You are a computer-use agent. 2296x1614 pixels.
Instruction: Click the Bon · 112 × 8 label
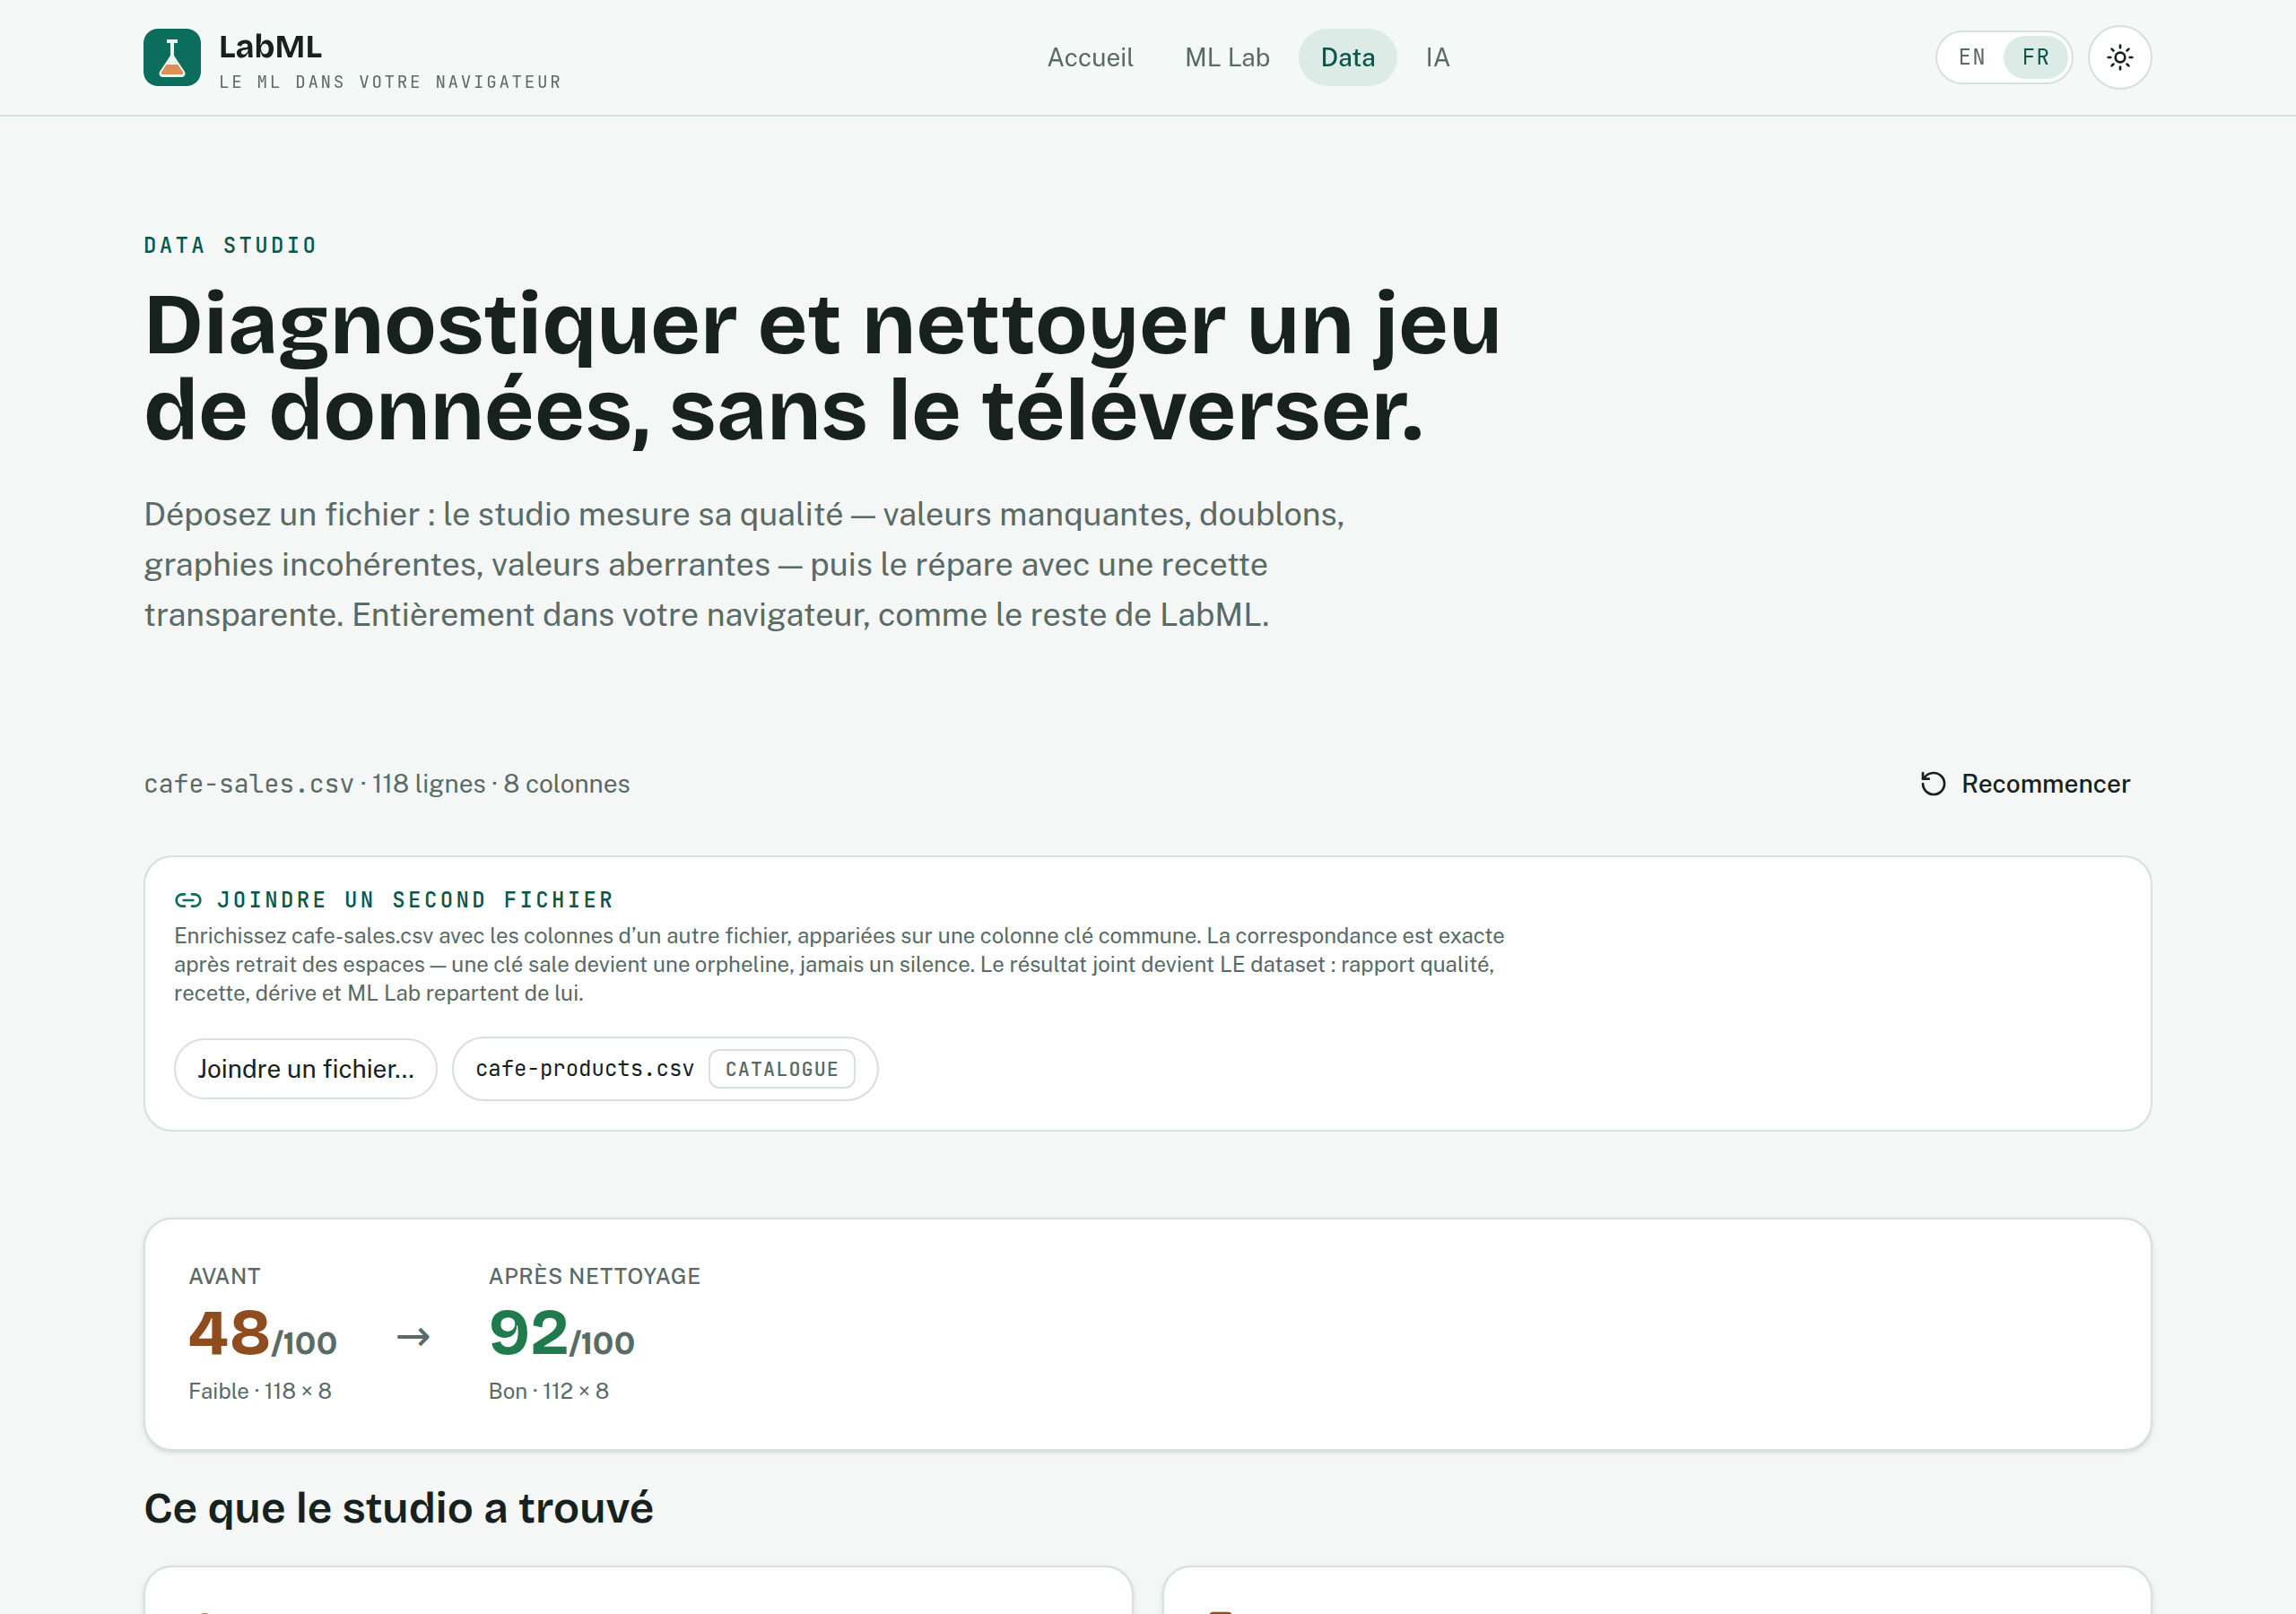tap(549, 1390)
